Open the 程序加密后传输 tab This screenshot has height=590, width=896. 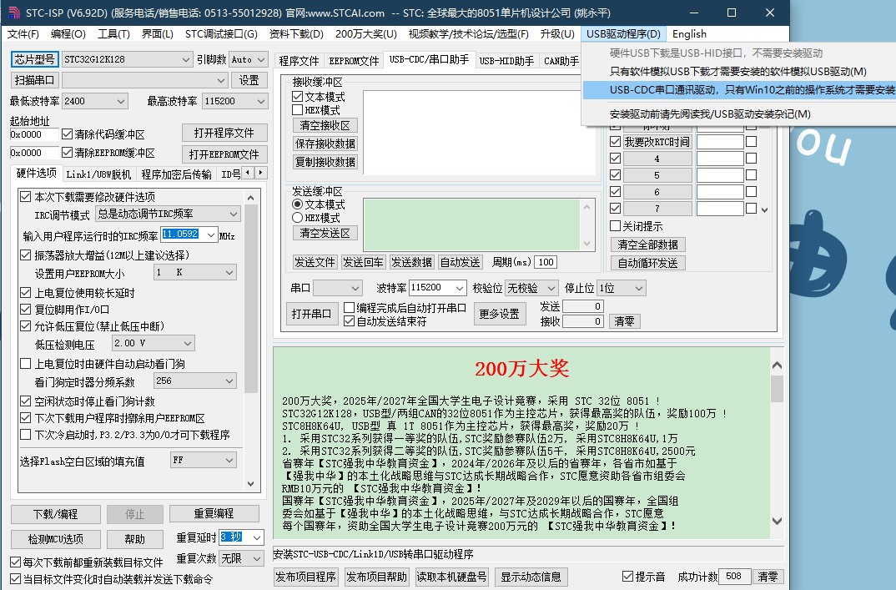click(176, 174)
